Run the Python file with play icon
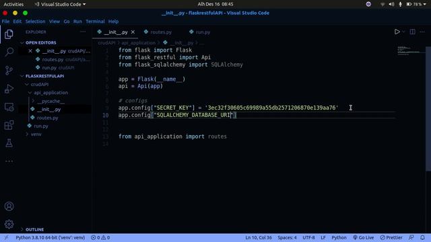 [x=397, y=32]
